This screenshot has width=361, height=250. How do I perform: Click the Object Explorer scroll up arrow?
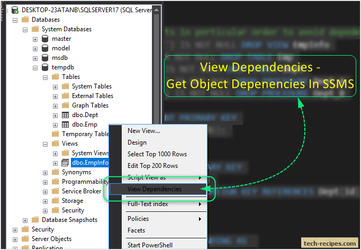pos(157,10)
